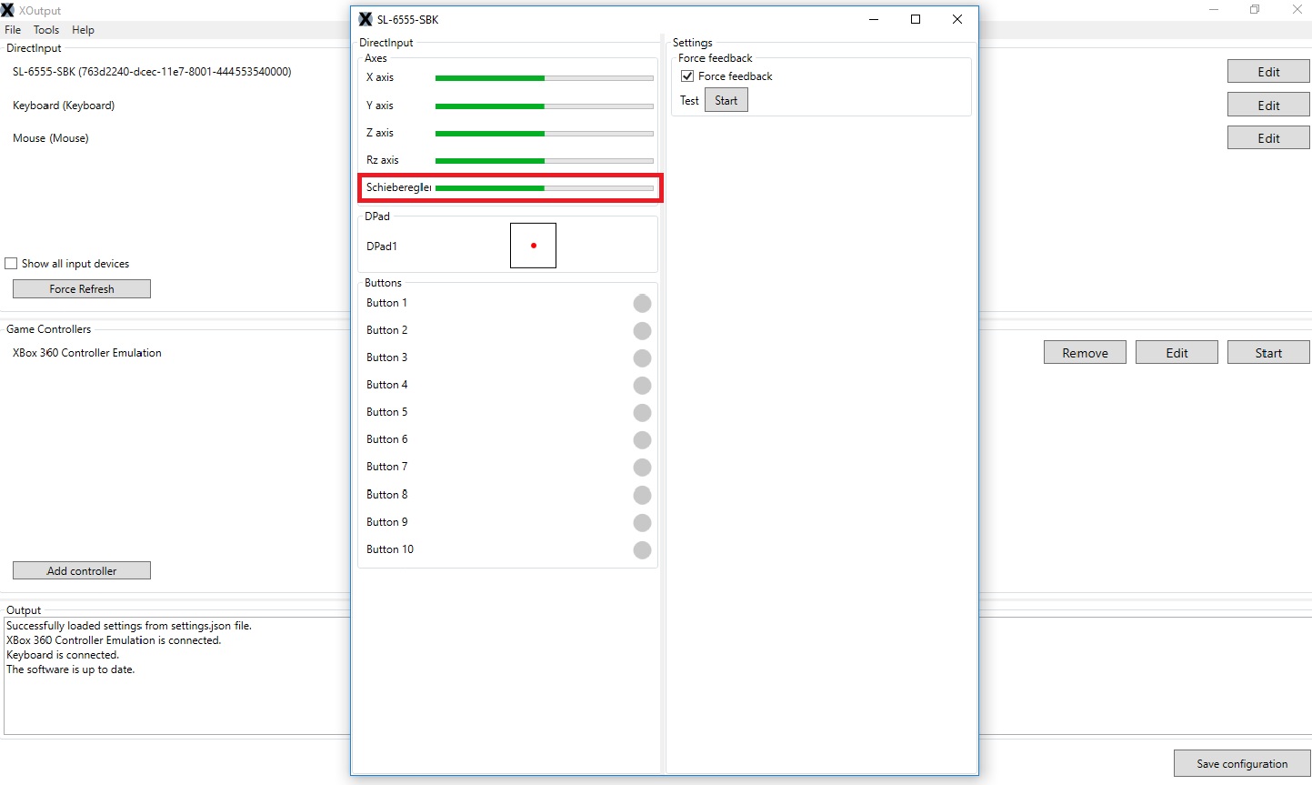Open the Tools menu
The width and height of the screenshot is (1312, 785).
45,29
